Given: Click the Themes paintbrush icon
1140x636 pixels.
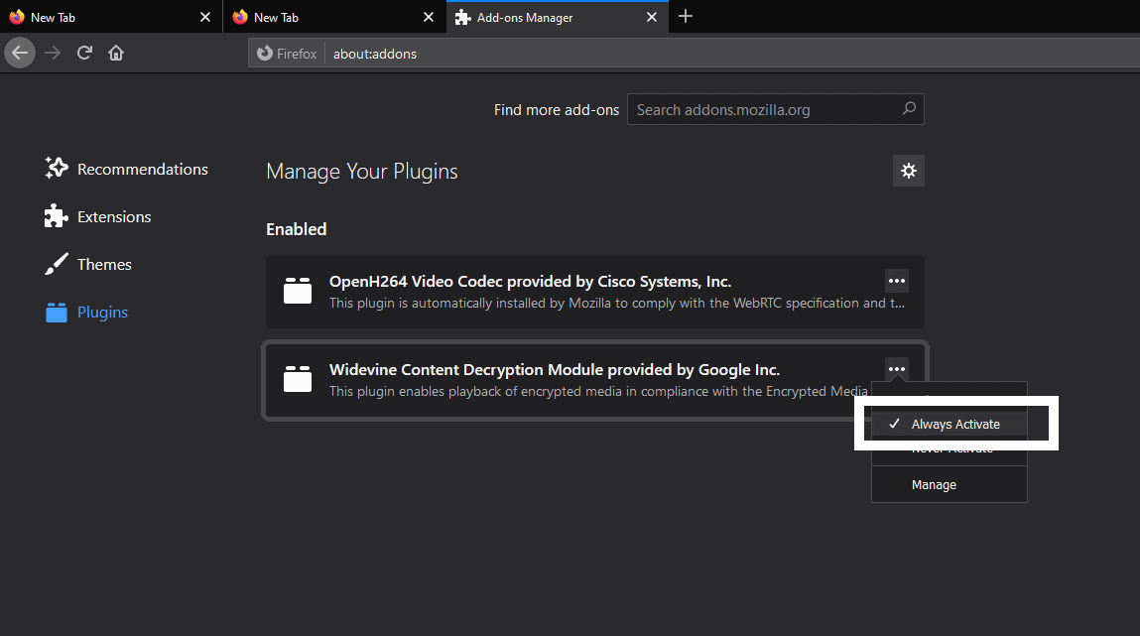Looking at the screenshot, I should point(56,264).
